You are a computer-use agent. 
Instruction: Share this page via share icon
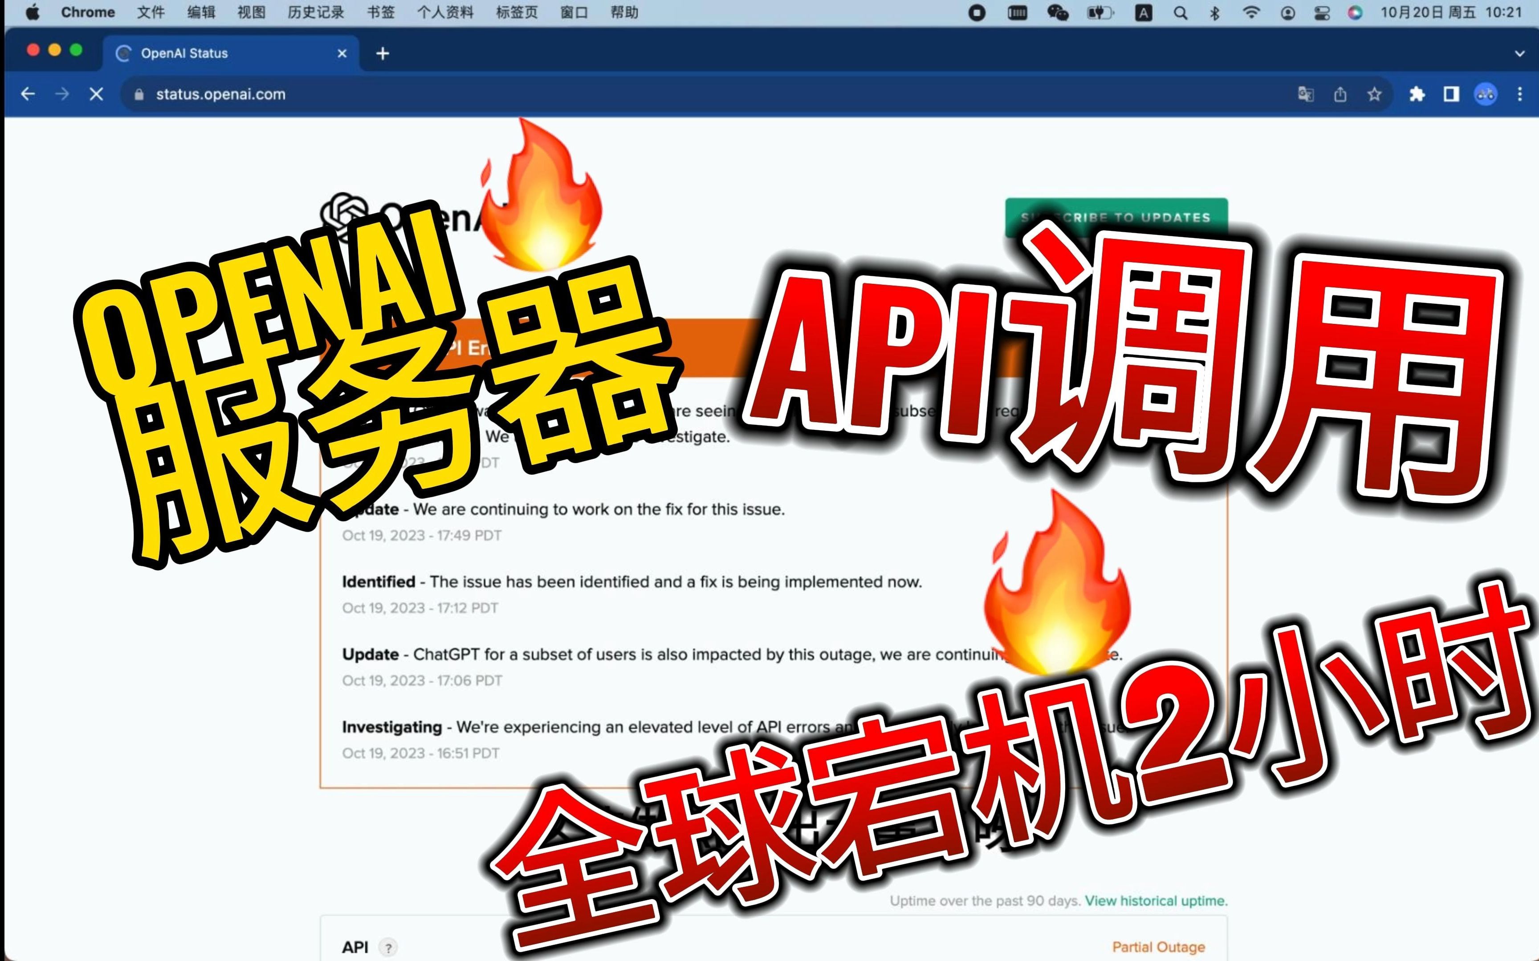1340,94
